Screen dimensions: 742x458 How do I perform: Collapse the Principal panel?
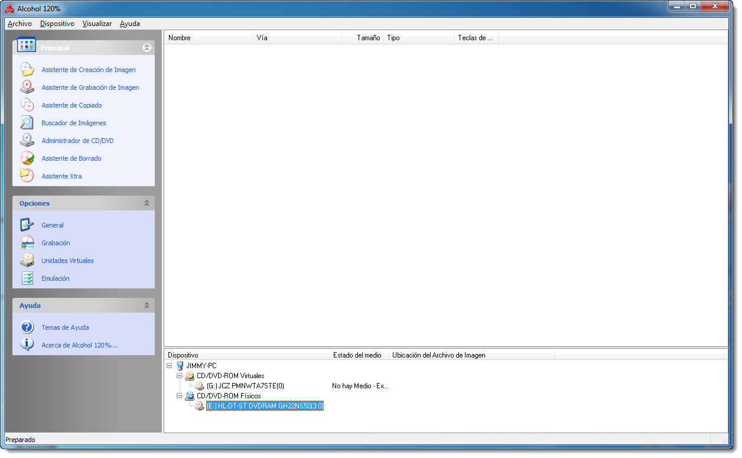tap(147, 48)
